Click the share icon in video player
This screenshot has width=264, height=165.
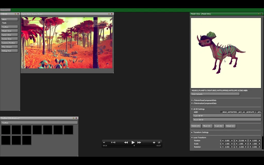159,143
